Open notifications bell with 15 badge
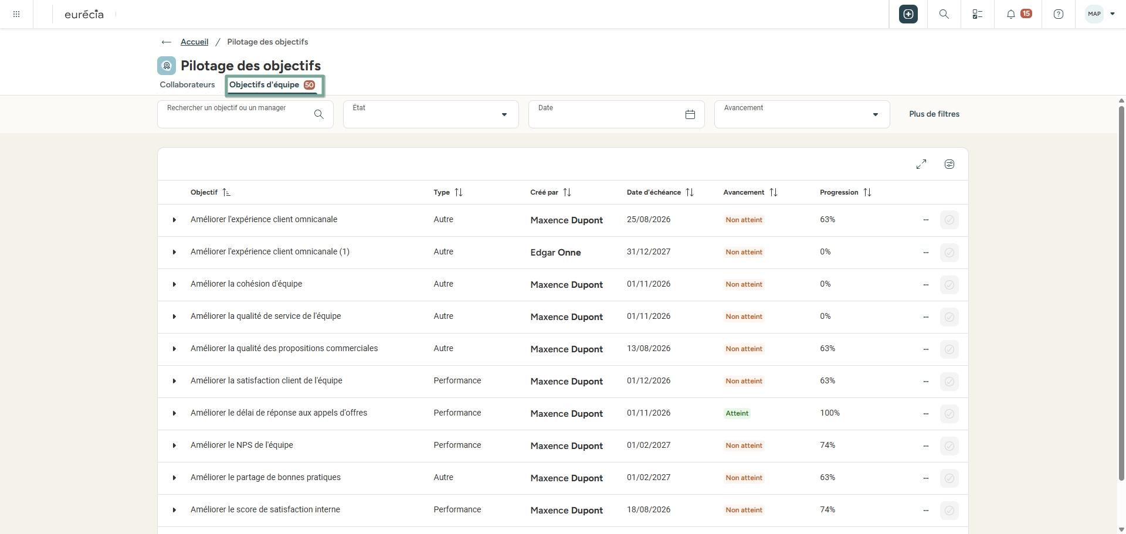The width and height of the screenshot is (1126, 534). (1018, 14)
